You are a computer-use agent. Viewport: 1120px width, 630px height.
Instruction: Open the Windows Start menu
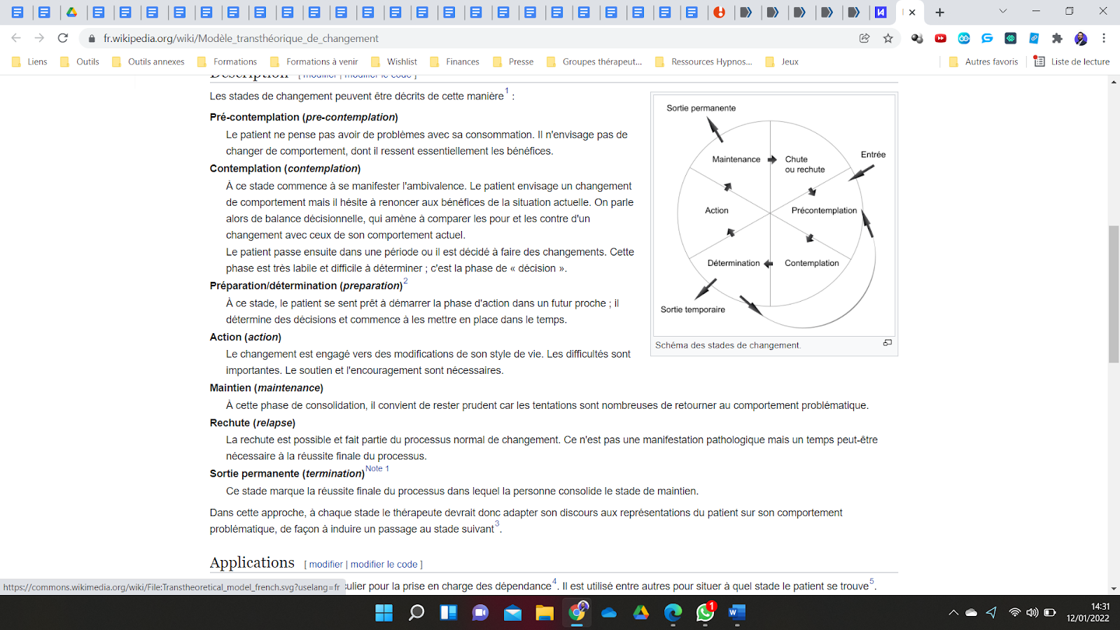(384, 613)
